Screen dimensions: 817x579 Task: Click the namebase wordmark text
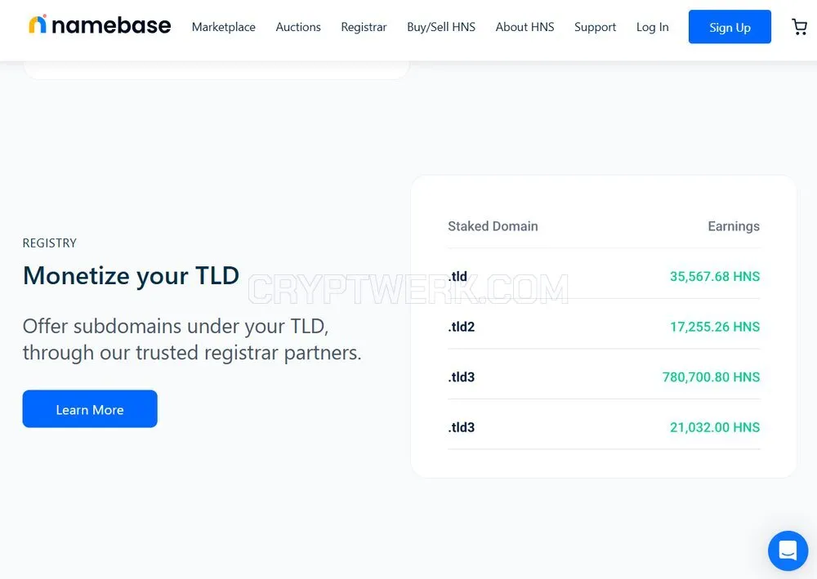tap(111, 25)
